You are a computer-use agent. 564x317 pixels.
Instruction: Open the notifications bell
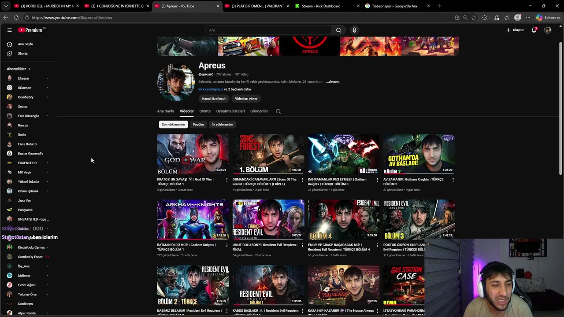[534, 30]
